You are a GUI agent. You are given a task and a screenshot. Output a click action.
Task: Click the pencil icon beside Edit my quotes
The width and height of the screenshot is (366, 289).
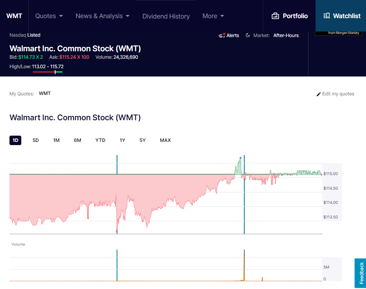319,94
